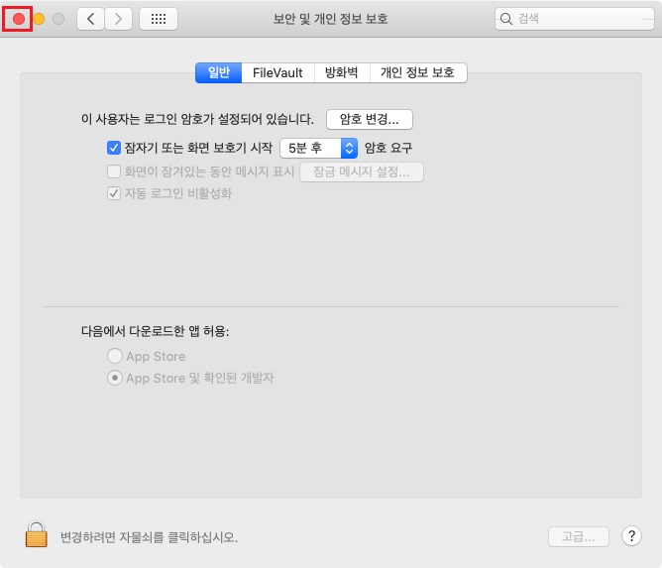The height and width of the screenshot is (568, 662).
Task: Click the 암호 요구 label
Action: pyautogui.click(x=388, y=148)
